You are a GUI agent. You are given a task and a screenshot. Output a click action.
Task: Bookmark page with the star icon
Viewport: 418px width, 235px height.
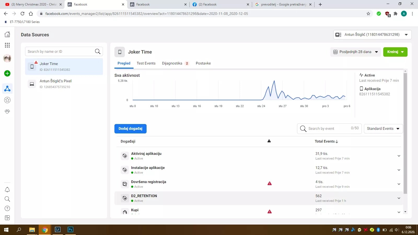point(368,14)
